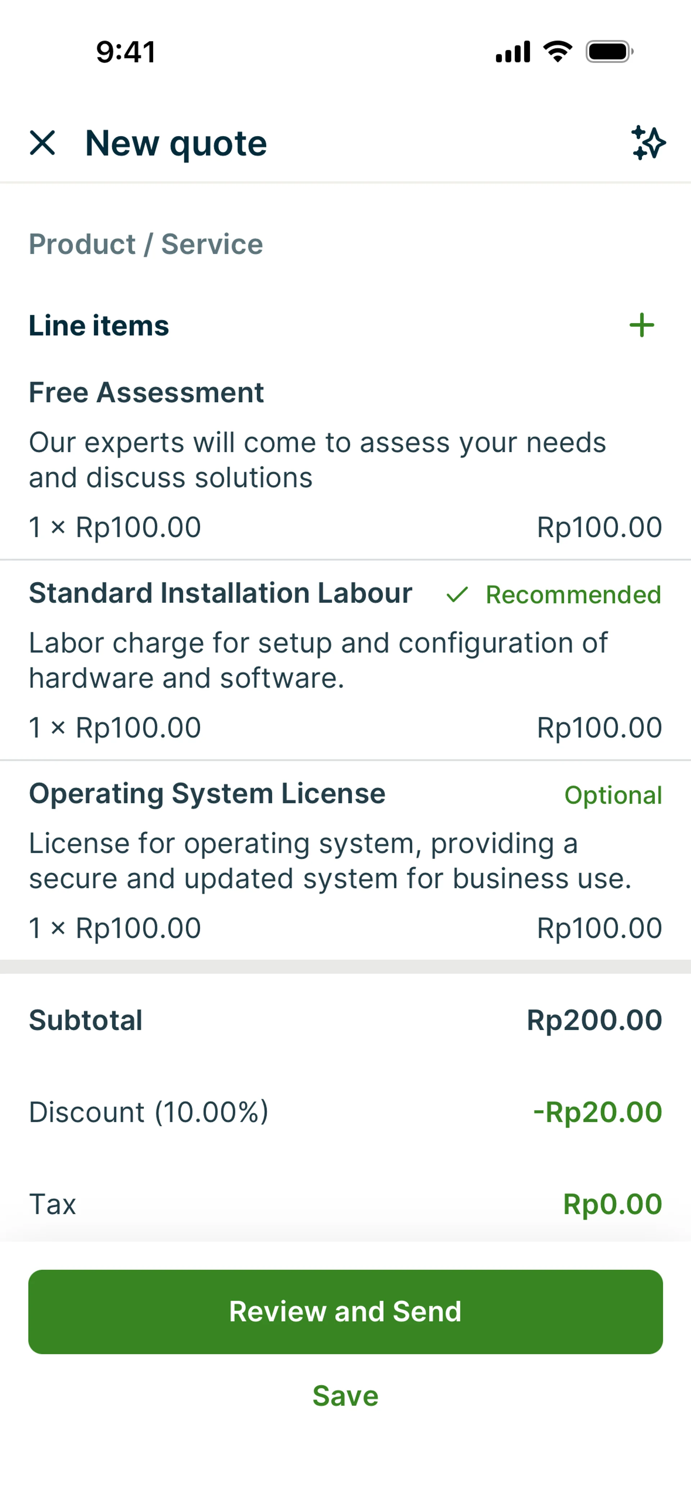The height and width of the screenshot is (1498, 691).
Task: Tap the Subtotal Rp200.00 amount
Action: pos(594,1020)
